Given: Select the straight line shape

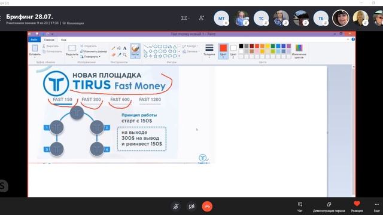Looking at the screenshot, I should tap(145, 47).
